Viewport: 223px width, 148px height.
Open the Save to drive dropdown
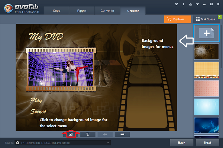62,143
